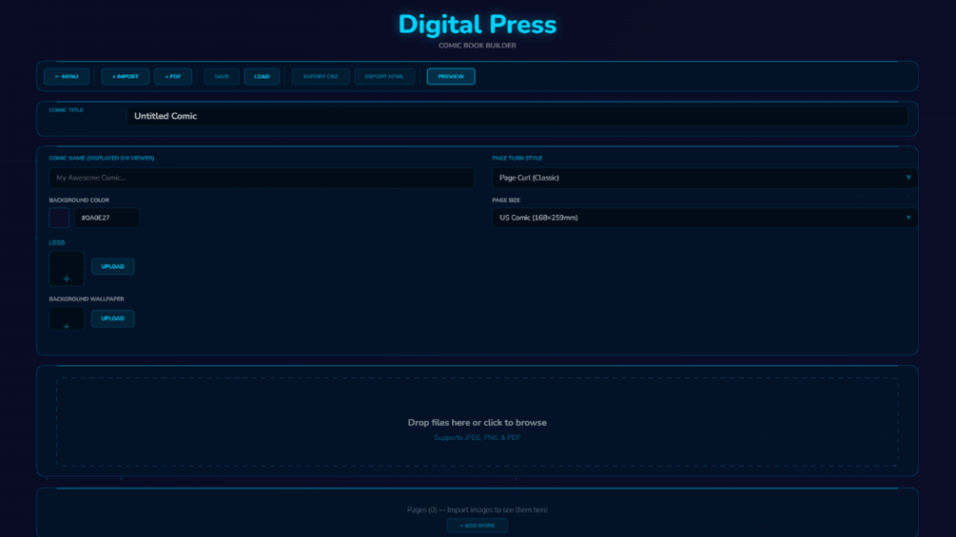Click the 'Supports JPEG, PNG & PDF' text
The width and height of the screenshot is (956, 537).
pyautogui.click(x=477, y=437)
